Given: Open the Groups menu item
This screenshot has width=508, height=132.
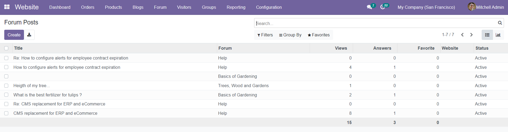Looking at the screenshot, I should [209, 7].
